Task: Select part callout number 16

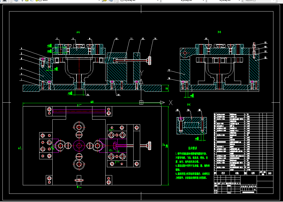Action: click(x=169, y=78)
